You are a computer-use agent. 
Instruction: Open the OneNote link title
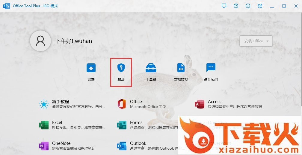point(61,143)
